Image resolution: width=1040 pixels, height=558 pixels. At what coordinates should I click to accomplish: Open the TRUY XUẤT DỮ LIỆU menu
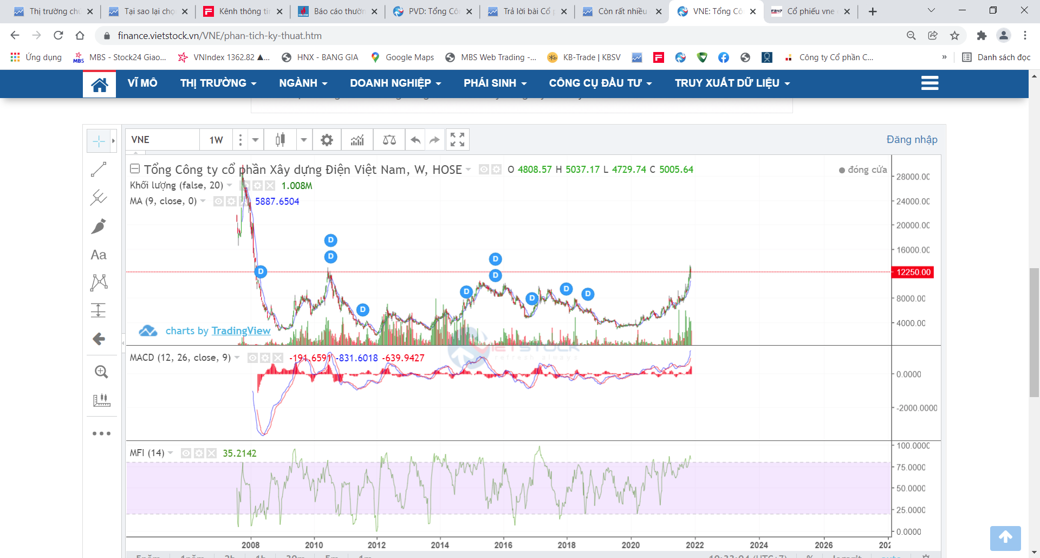(x=732, y=83)
